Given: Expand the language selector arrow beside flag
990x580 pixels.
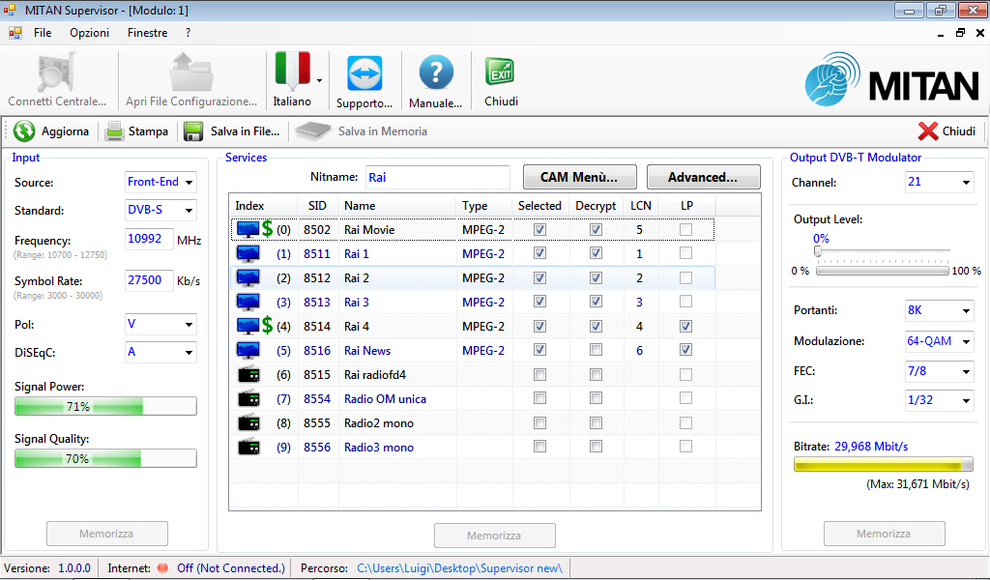Looking at the screenshot, I should click(319, 80).
